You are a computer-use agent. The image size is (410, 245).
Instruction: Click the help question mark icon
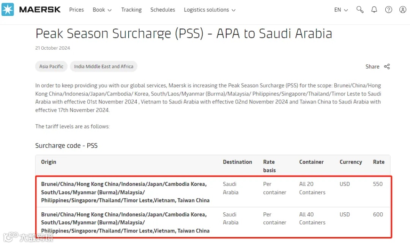click(388, 10)
